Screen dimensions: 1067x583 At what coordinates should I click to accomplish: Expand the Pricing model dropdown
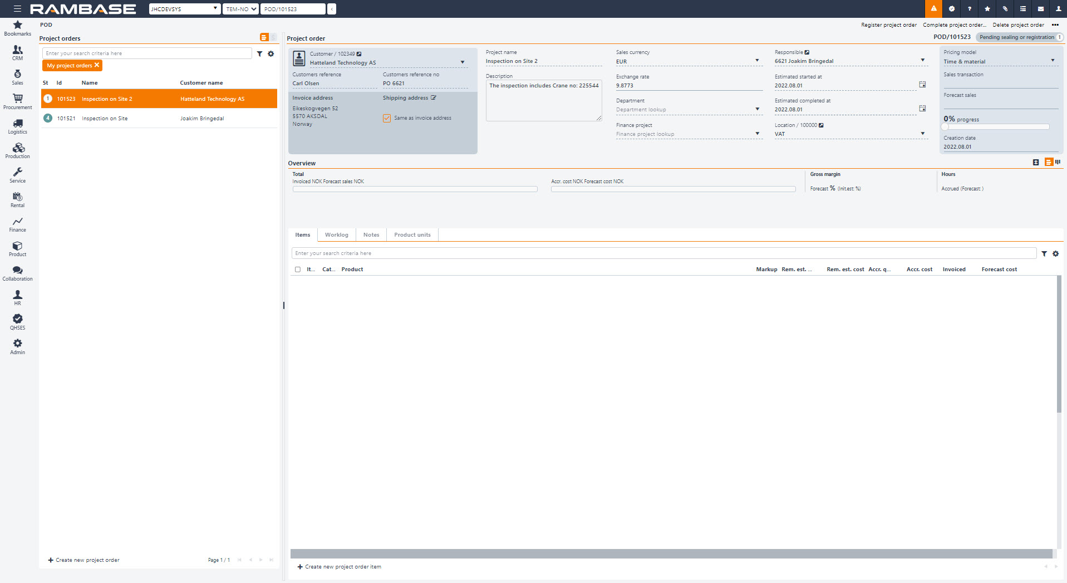click(x=1053, y=60)
